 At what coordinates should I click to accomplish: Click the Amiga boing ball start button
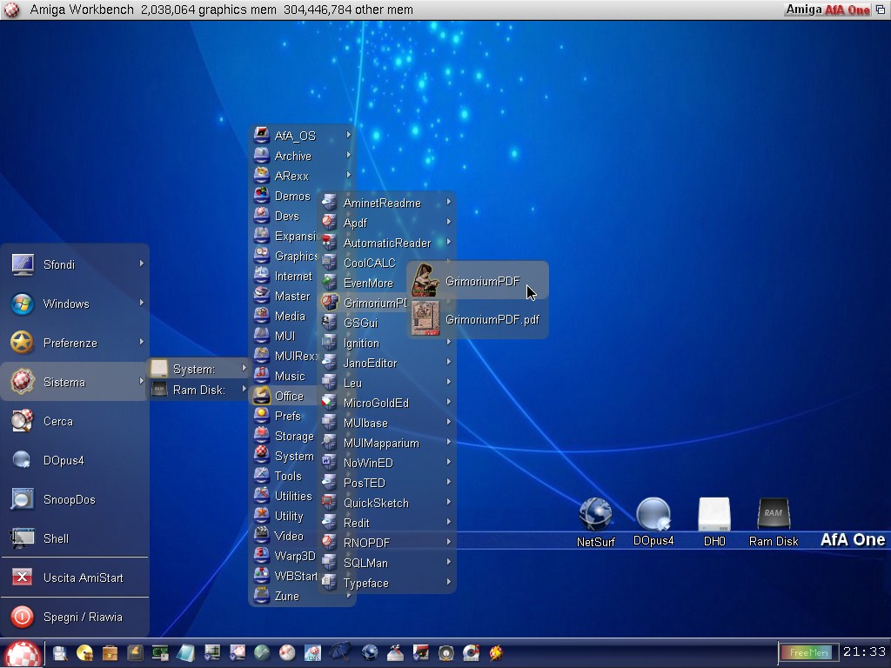[22, 653]
